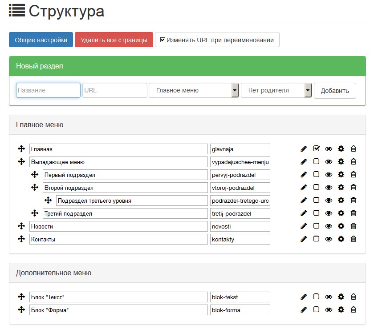This screenshot has height=329, width=374.
Task: Click the Главное меню panel heading
Action: pos(187,124)
